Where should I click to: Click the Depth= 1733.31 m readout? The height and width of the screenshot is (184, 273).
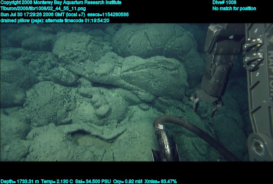[20, 182]
